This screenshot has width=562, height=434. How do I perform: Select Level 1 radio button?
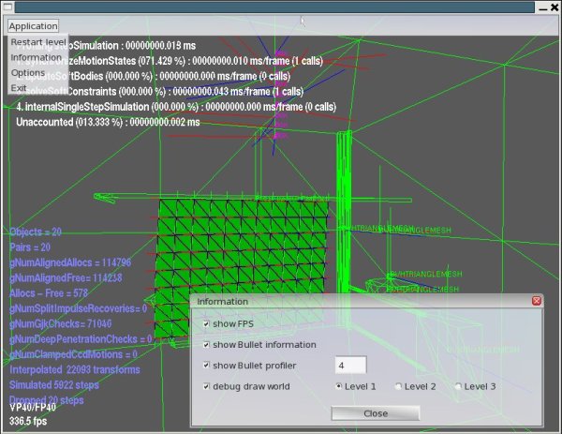[338, 386]
